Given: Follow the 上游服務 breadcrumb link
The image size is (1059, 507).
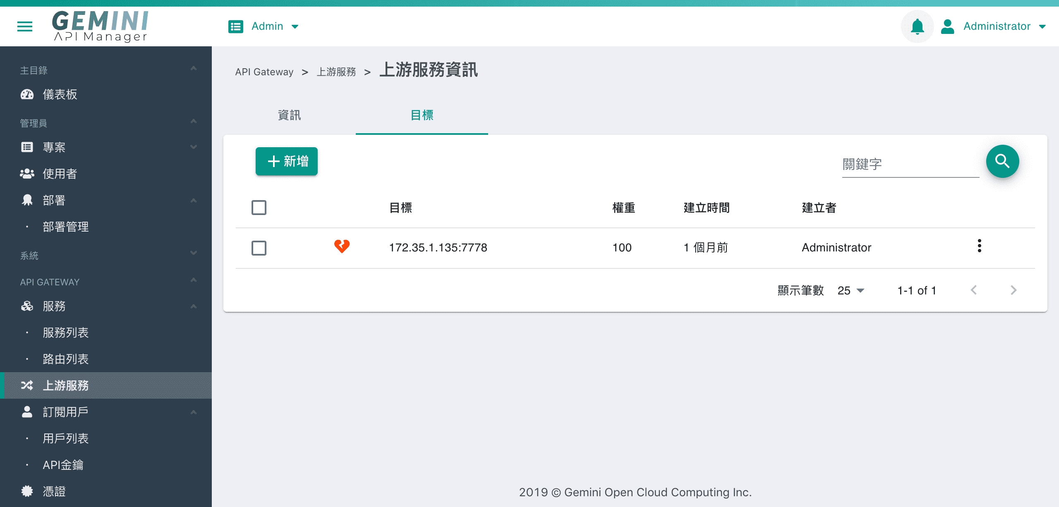Looking at the screenshot, I should pos(336,72).
